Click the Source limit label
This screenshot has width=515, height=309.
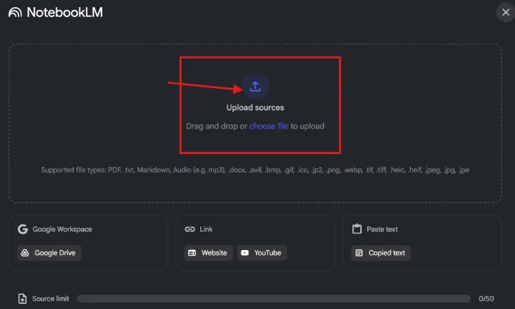click(50, 299)
